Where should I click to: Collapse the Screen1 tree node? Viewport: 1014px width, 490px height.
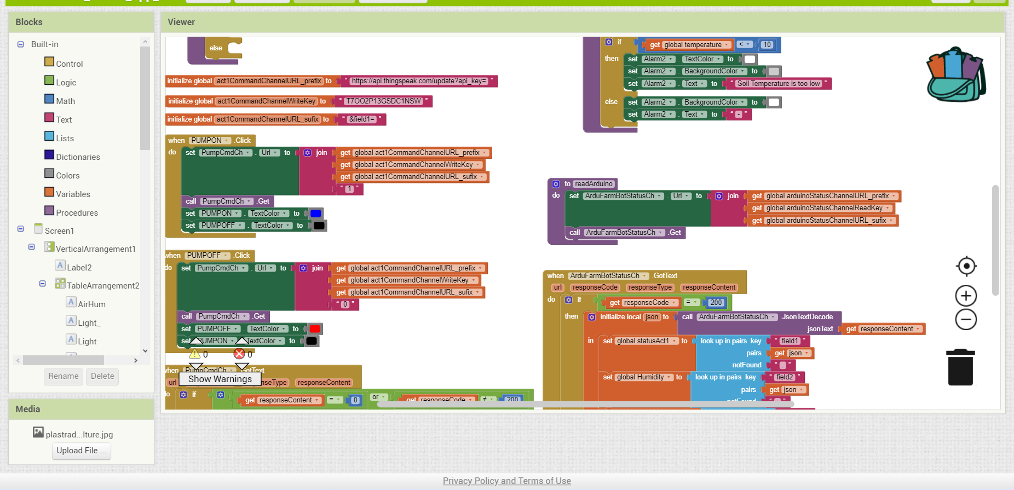pyautogui.click(x=20, y=229)
